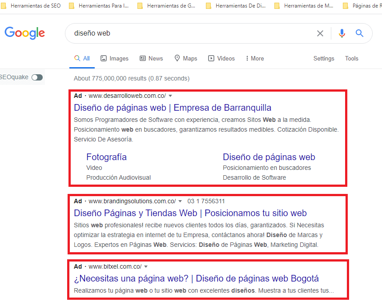Viewport: 382px width, 302px height.
Task: Open the Diseño de páginas web sitelink
Action: click(x=269, y=157)
